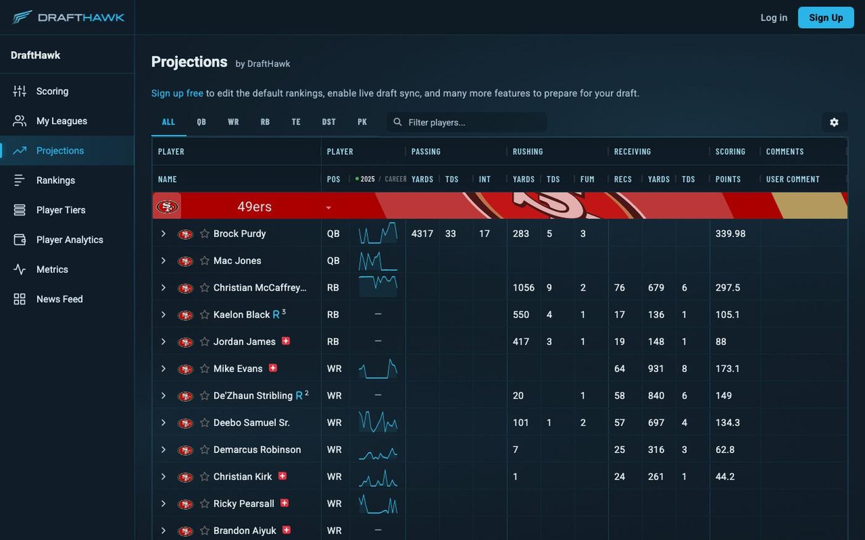The image size is (865, 540).
Task: Open Rankings from the sidebar
Action: [x=67, y=180]
